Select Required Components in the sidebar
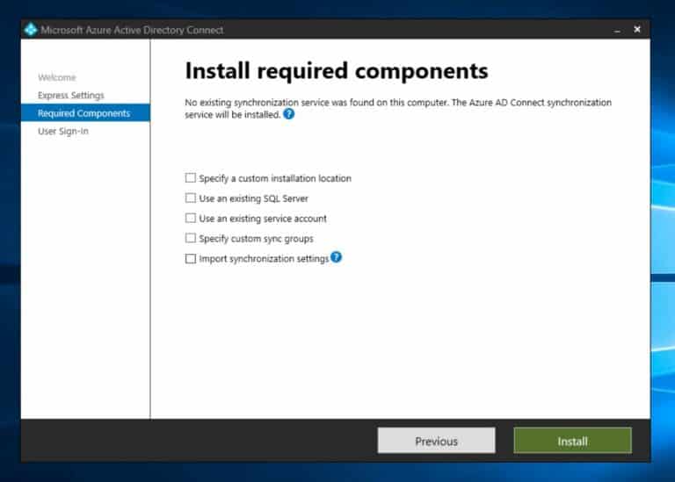Screen dimensions: 675x482 coord(85,113)
